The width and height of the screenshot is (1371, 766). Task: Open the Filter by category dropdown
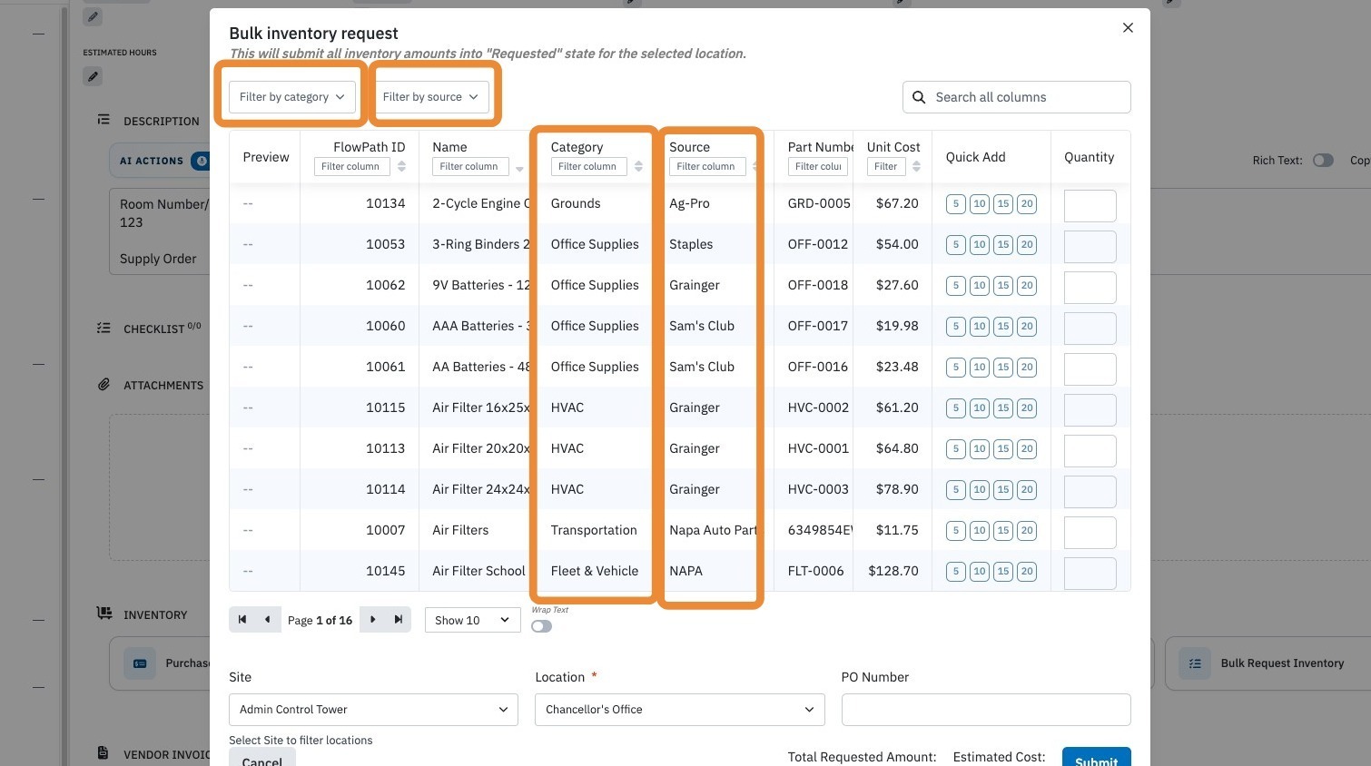292,97
